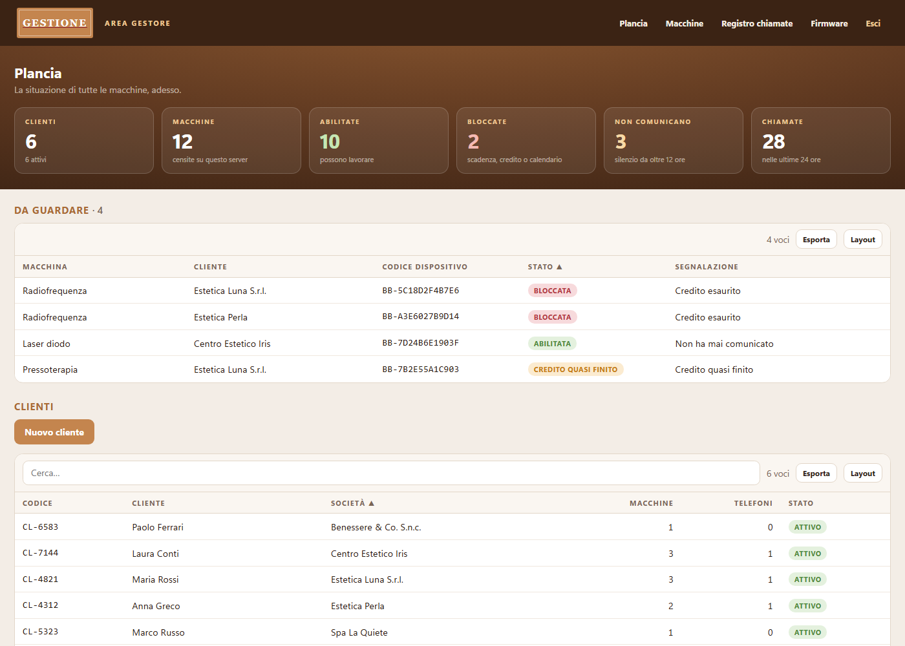Open the Plancia nav item

tap(633, 23)
